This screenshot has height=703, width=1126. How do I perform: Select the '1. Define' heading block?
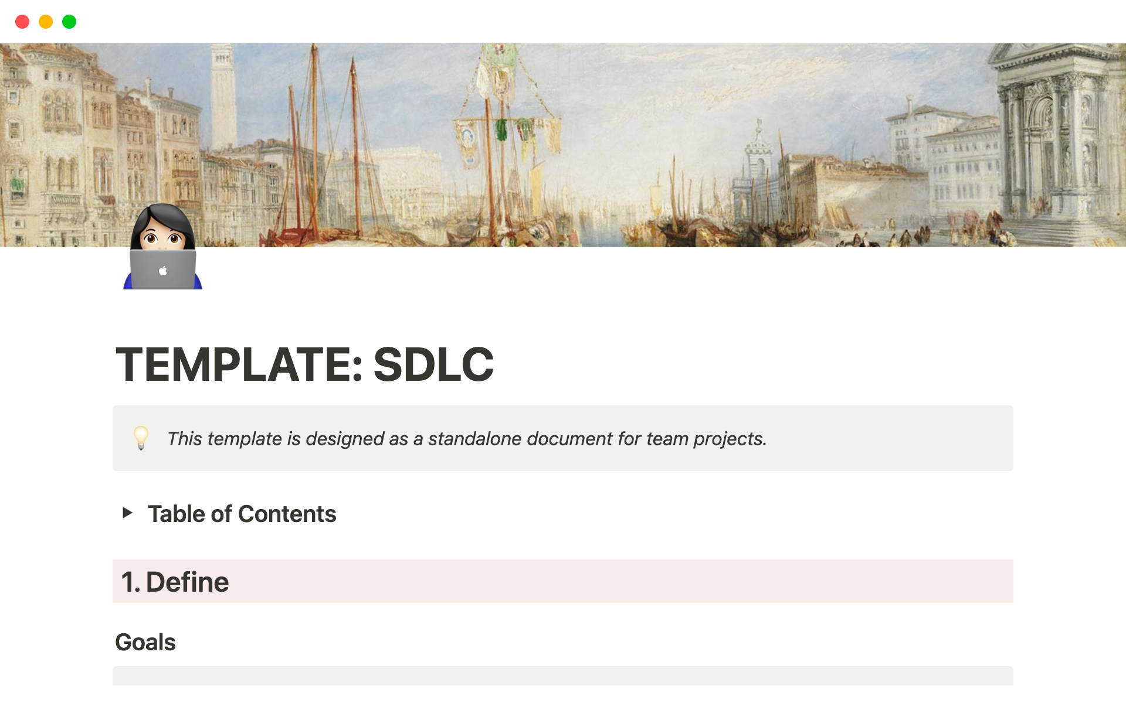pos(562,581)
